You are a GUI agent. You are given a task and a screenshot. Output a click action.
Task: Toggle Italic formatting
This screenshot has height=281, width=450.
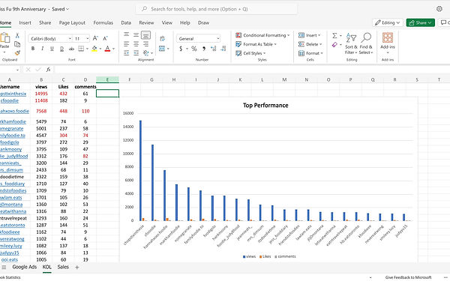(x=43, y=49)
